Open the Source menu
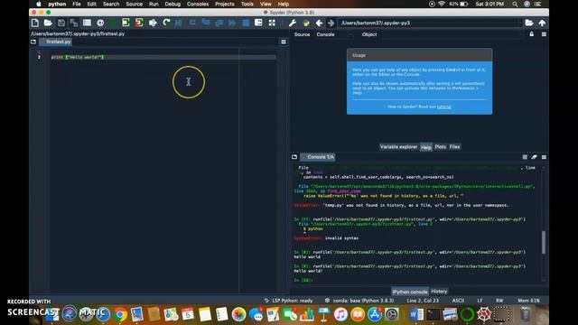578x325 pixels. [x=135, y=4]
